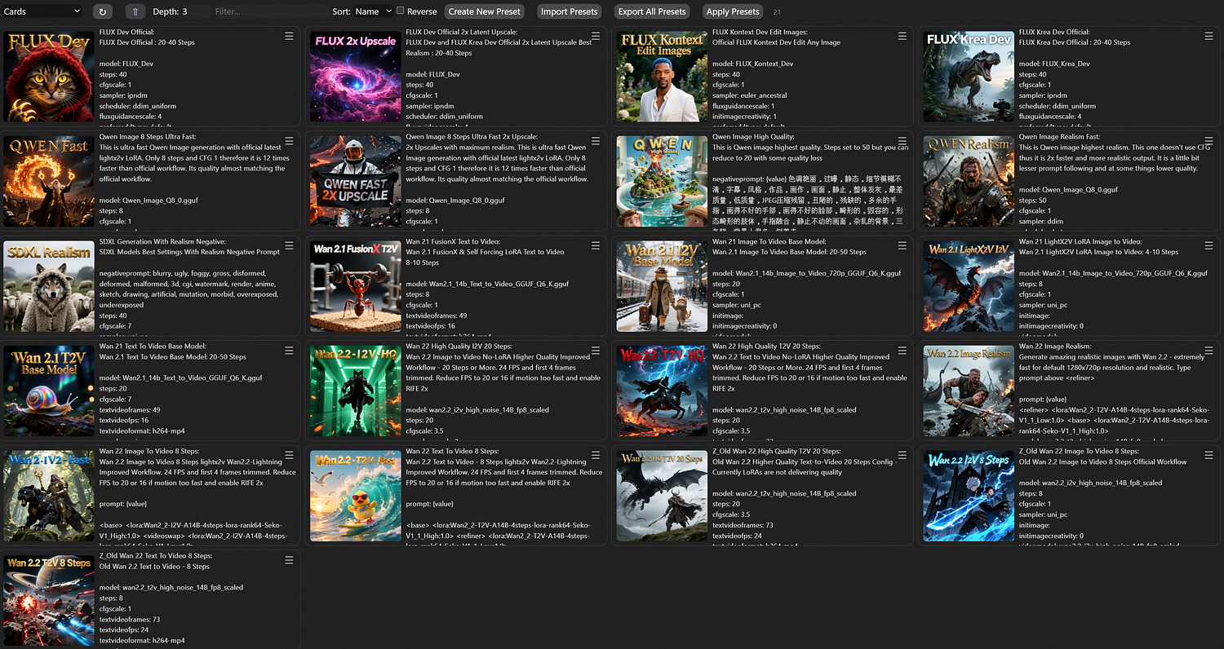Open menu icon on Wan 21 Image To Video Base Model card

click(902, 245)
